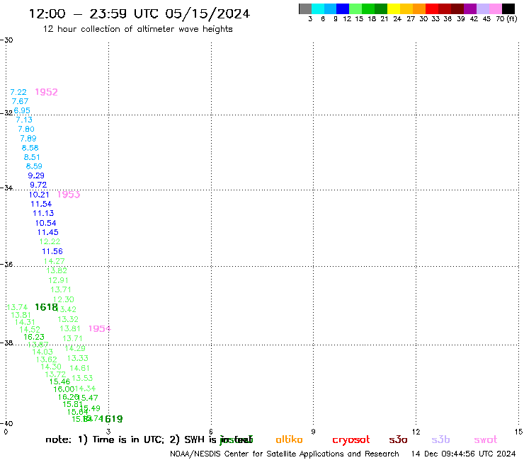The height and width of the screenshot is (460, 524).
Task: Click the wave height value 7.22
Action: 18,92
